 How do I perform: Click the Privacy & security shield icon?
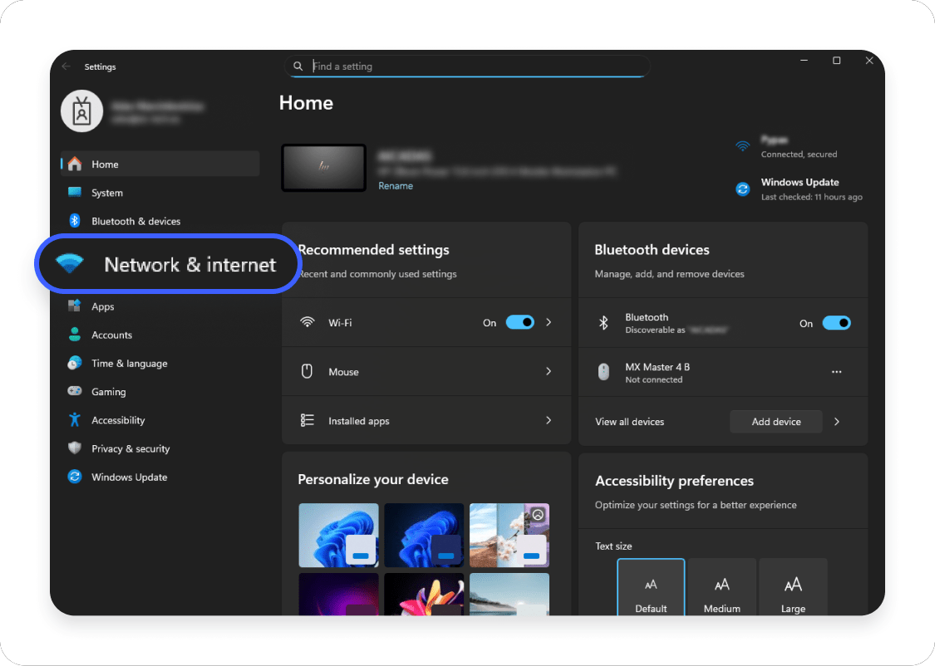[x=75, y=448]
